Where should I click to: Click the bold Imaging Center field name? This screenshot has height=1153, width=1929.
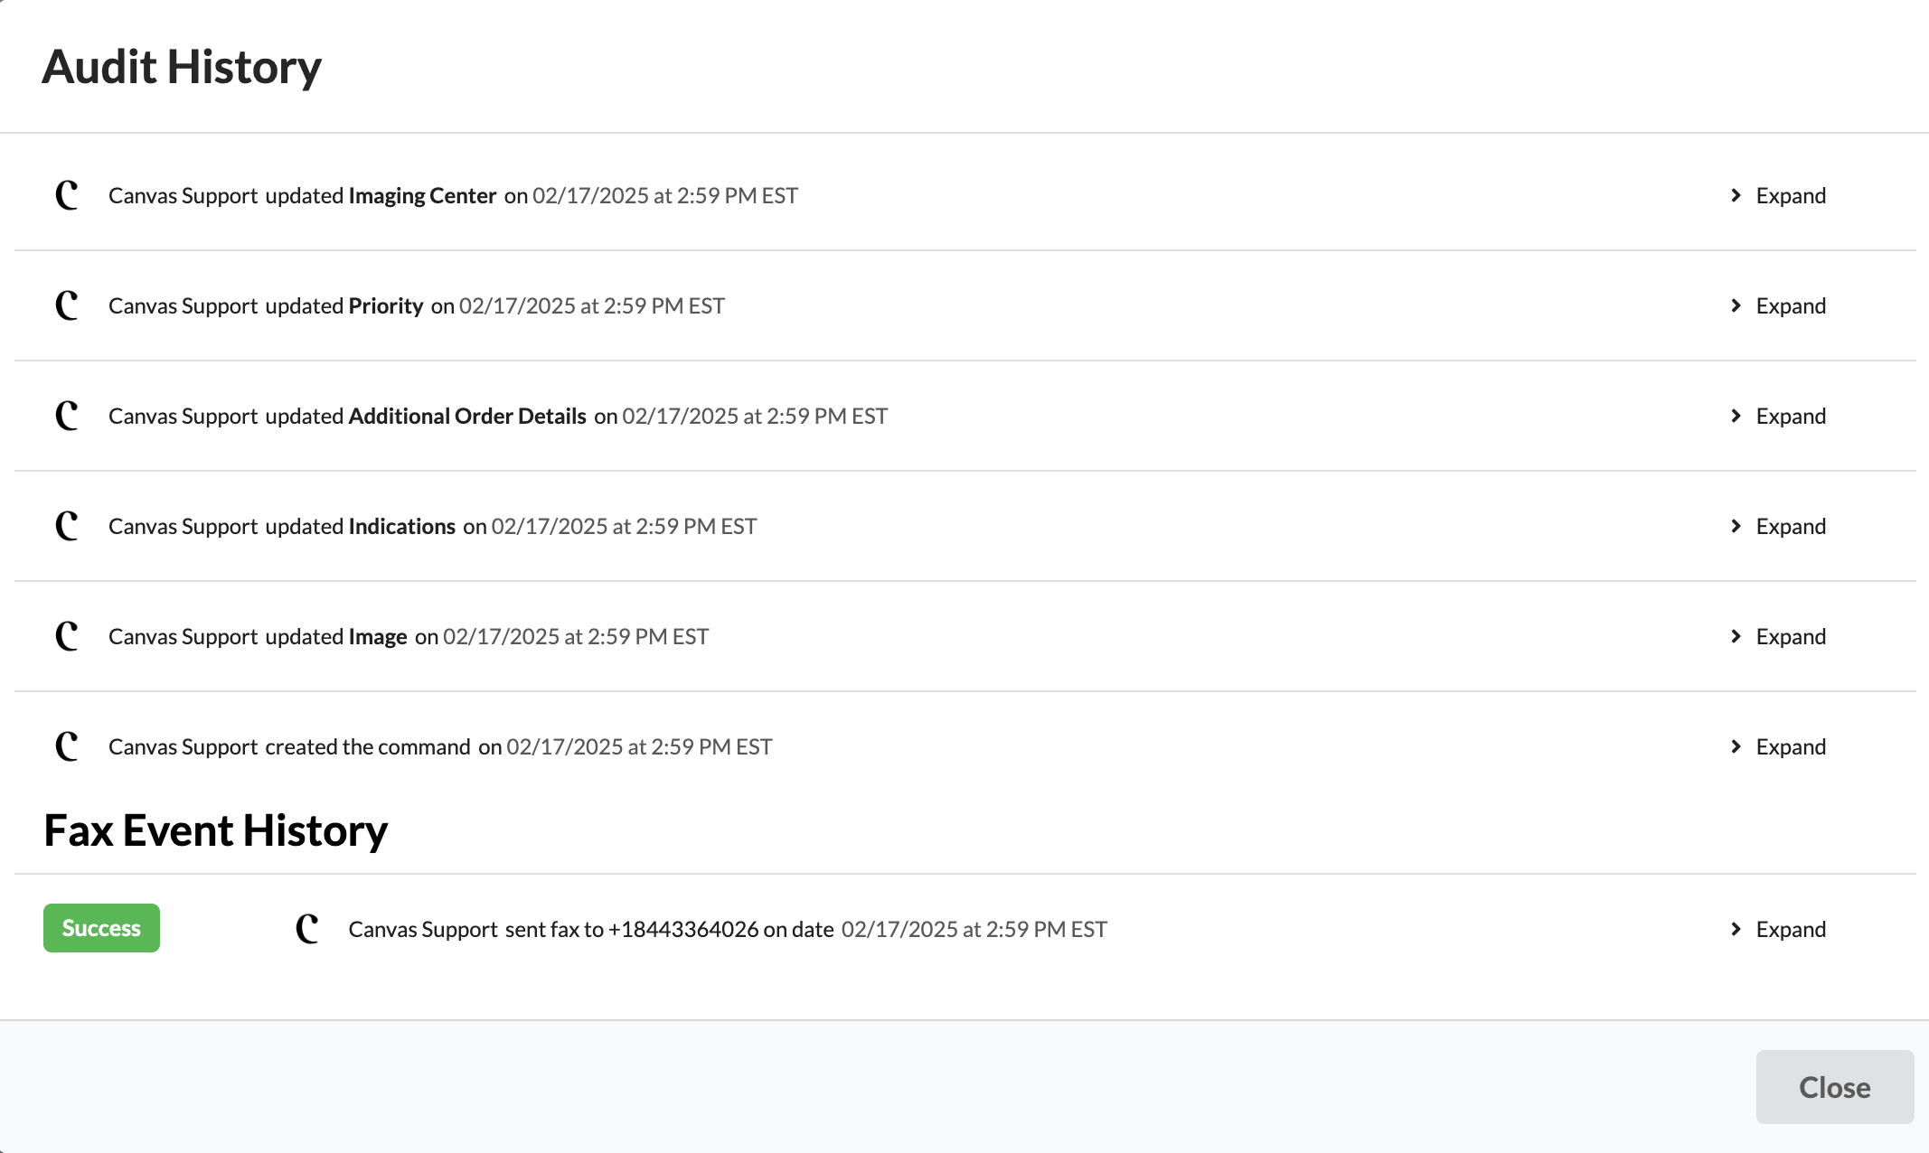click(422, 195)
